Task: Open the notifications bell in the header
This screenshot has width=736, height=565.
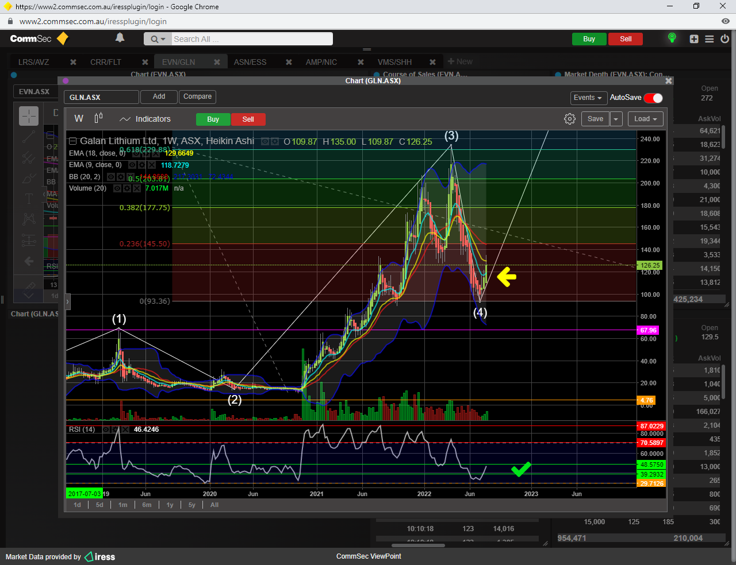Action: (120, 38)
